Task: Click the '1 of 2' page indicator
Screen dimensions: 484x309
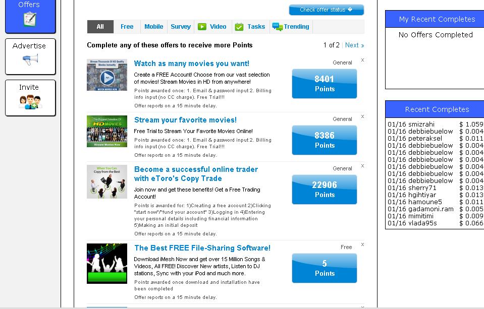Action: tap(331, 45)
